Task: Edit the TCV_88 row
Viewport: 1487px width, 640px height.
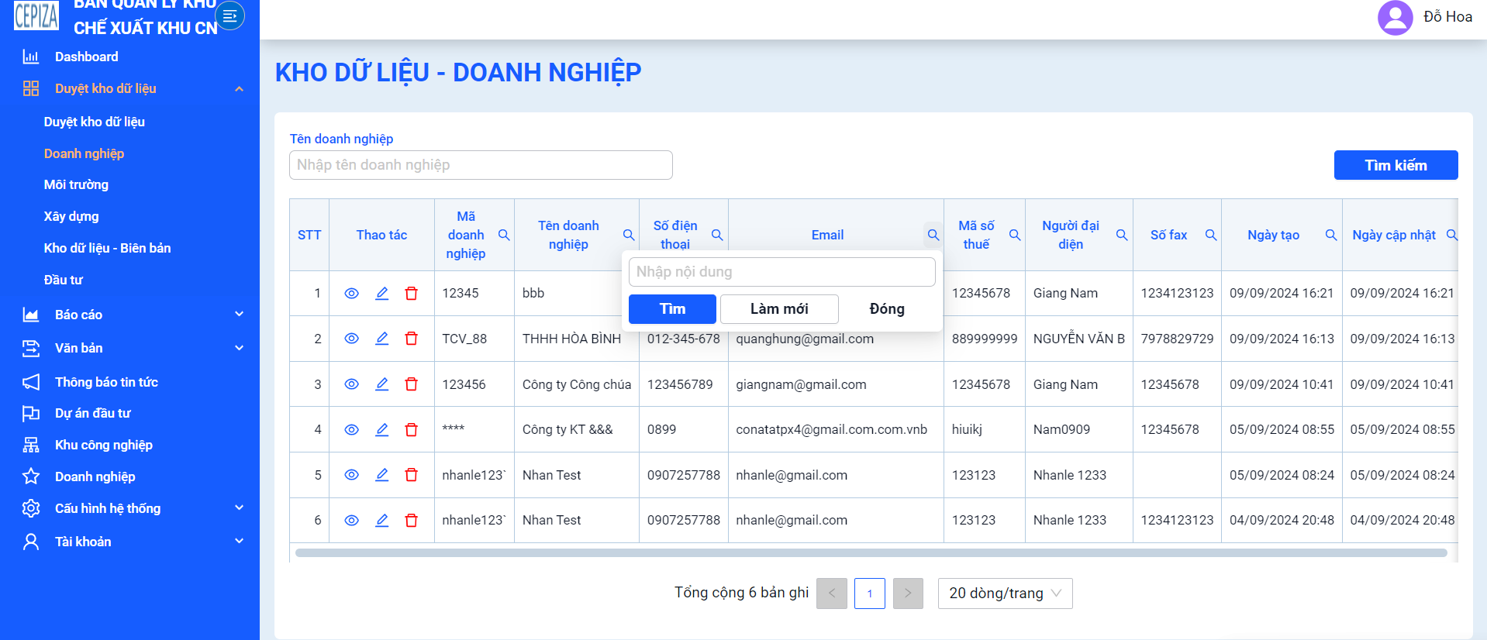Action: [382, 339]
